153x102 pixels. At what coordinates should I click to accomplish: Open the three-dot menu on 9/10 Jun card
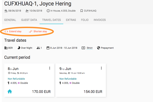pos(101,68)
